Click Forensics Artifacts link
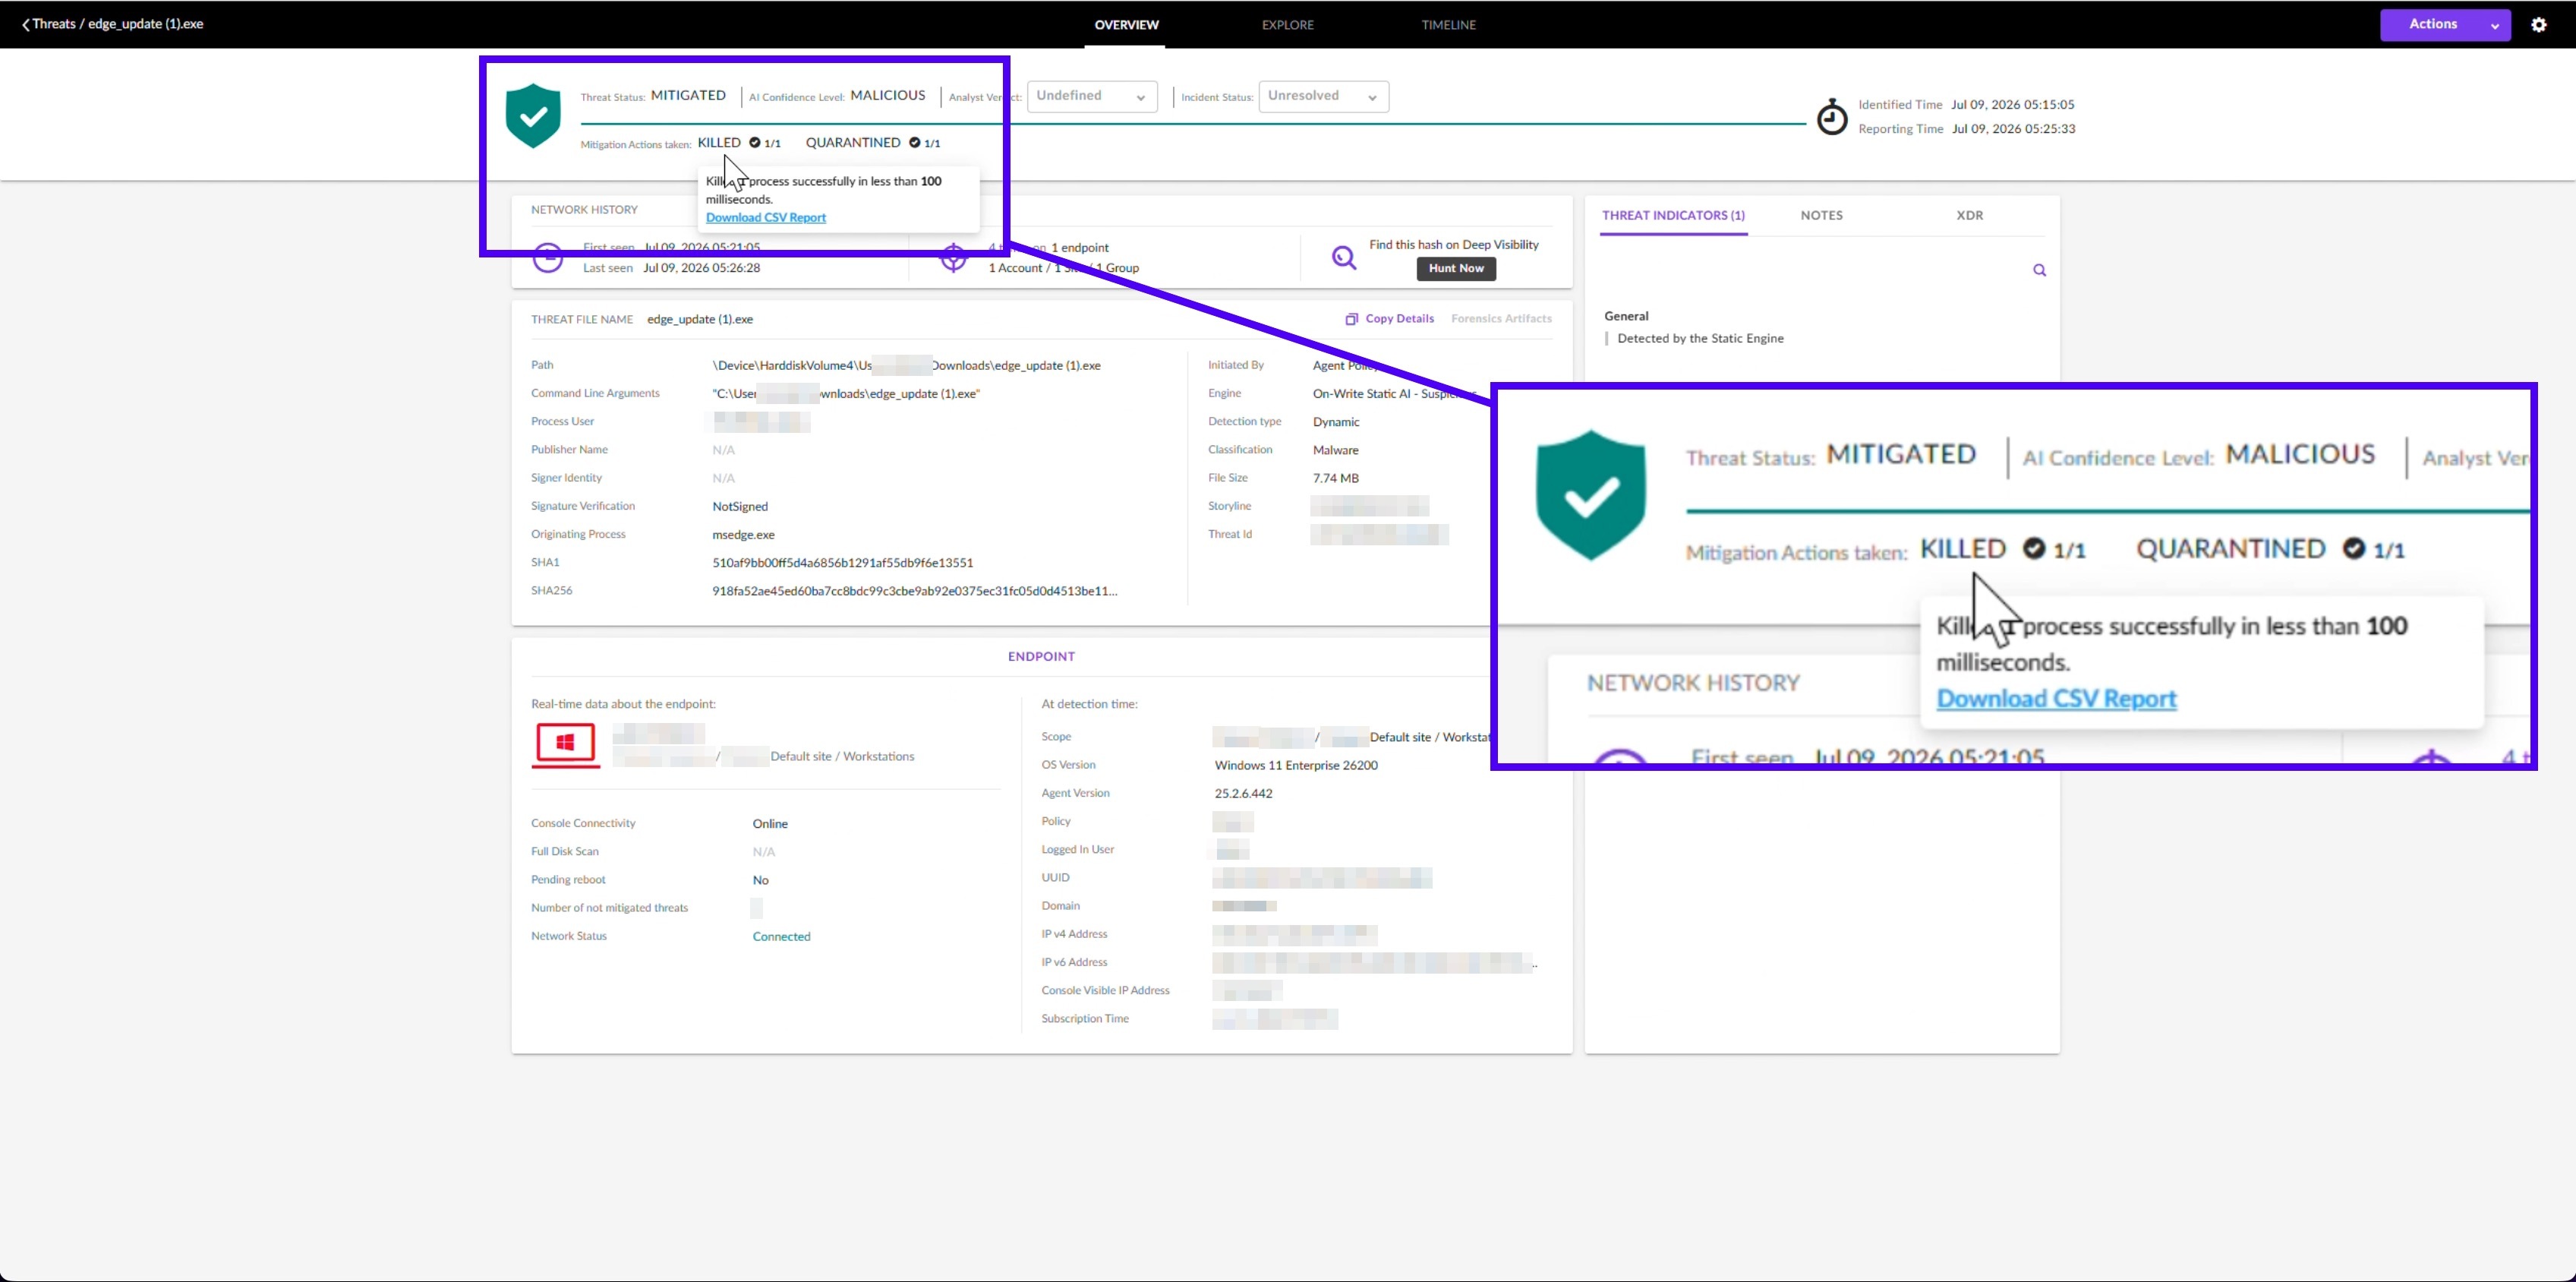Screen dimensions: 2576x1282 click(1501, 319)
